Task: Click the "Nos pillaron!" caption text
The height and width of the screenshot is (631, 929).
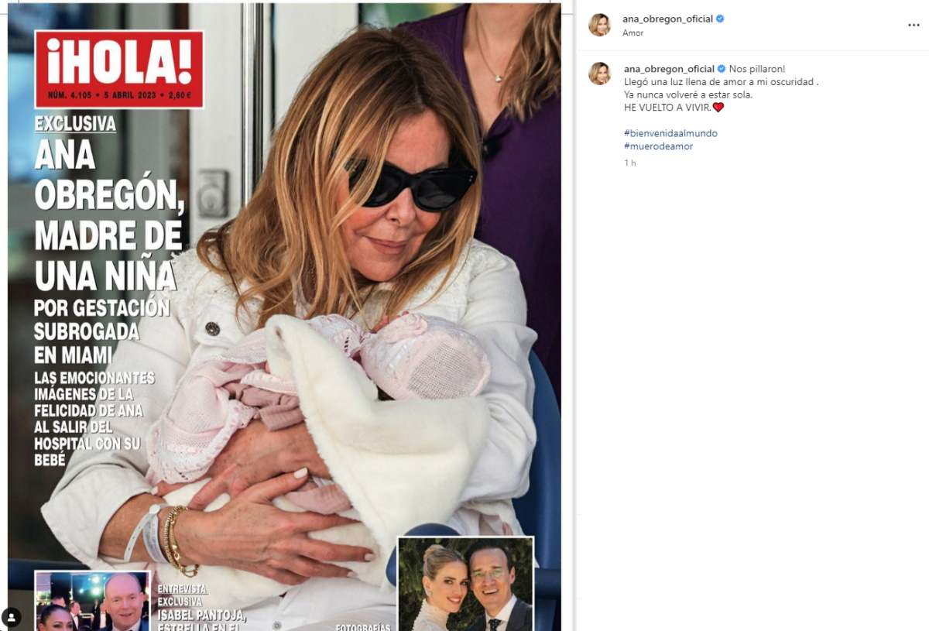Action: point(756,69)
